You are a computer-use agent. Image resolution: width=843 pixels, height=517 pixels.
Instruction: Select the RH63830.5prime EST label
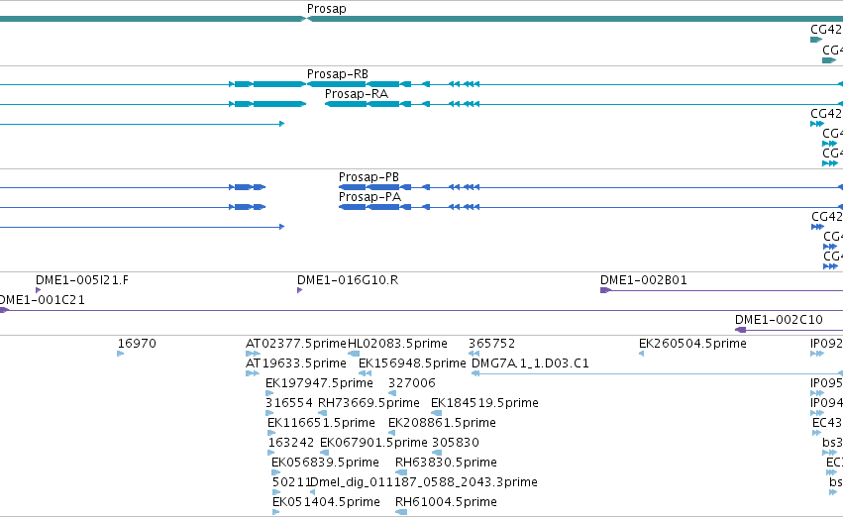tap(446, 463)
